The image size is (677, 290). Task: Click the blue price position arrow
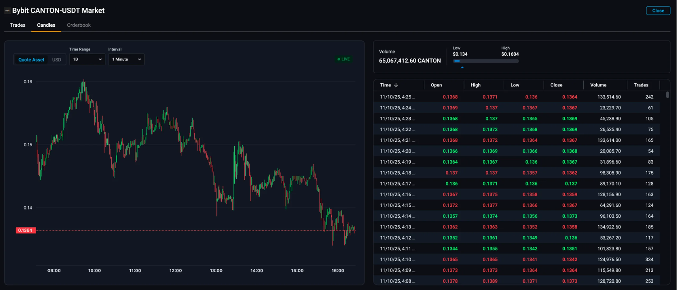pyautogui.click(x=462, y=68)
